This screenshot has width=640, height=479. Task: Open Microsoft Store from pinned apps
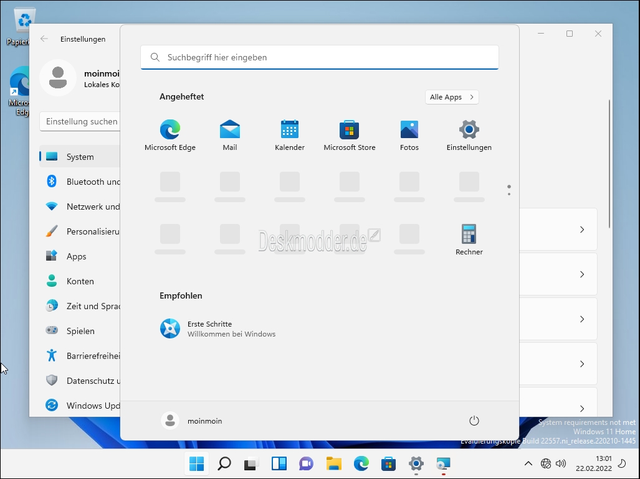pos(350,135)
